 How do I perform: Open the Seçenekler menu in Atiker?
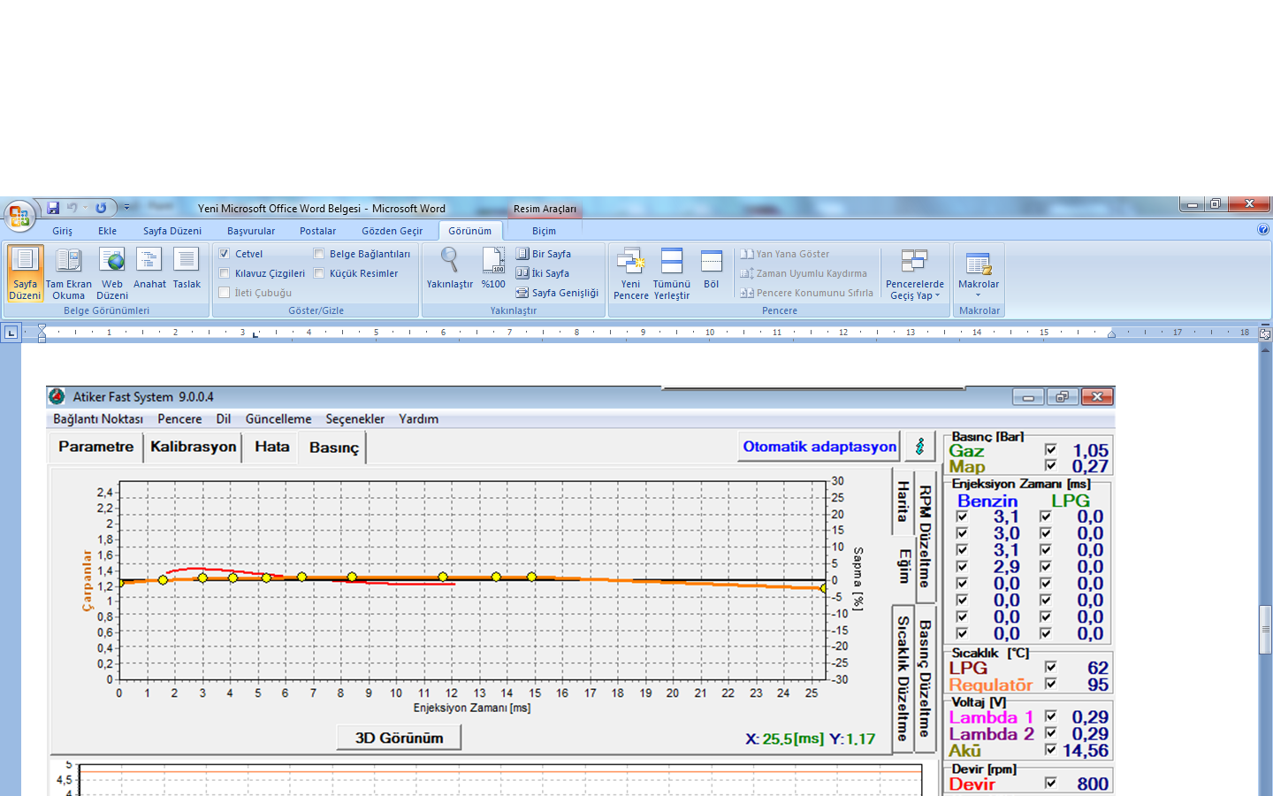click(x=355, y=419)
